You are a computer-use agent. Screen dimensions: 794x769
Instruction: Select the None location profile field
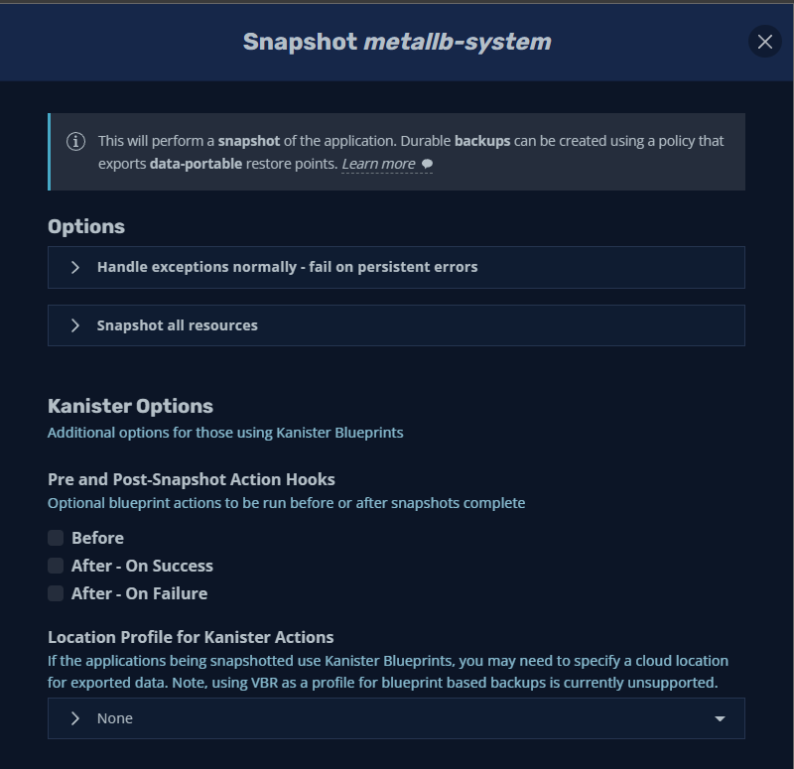pos(397,718)
